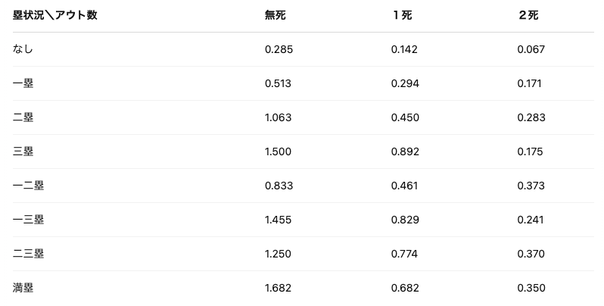Click the 1.063 value in 二塁 row

pyautogui.click(x=278, y=117)
